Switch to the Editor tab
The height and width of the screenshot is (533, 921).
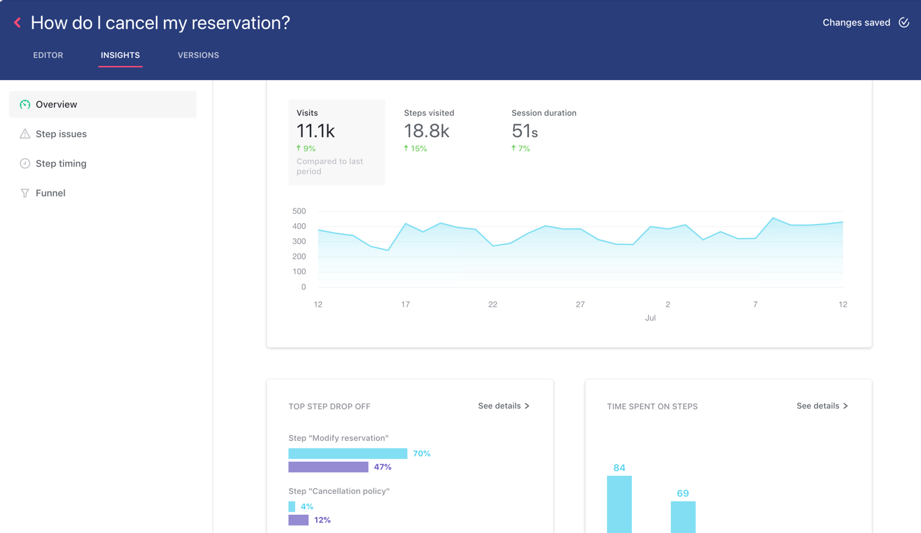click(x=48, y=55)
